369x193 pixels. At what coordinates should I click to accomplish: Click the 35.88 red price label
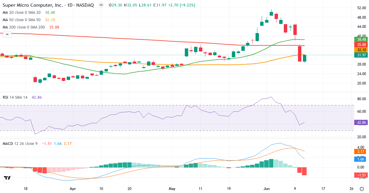click(x=361, y=45)
